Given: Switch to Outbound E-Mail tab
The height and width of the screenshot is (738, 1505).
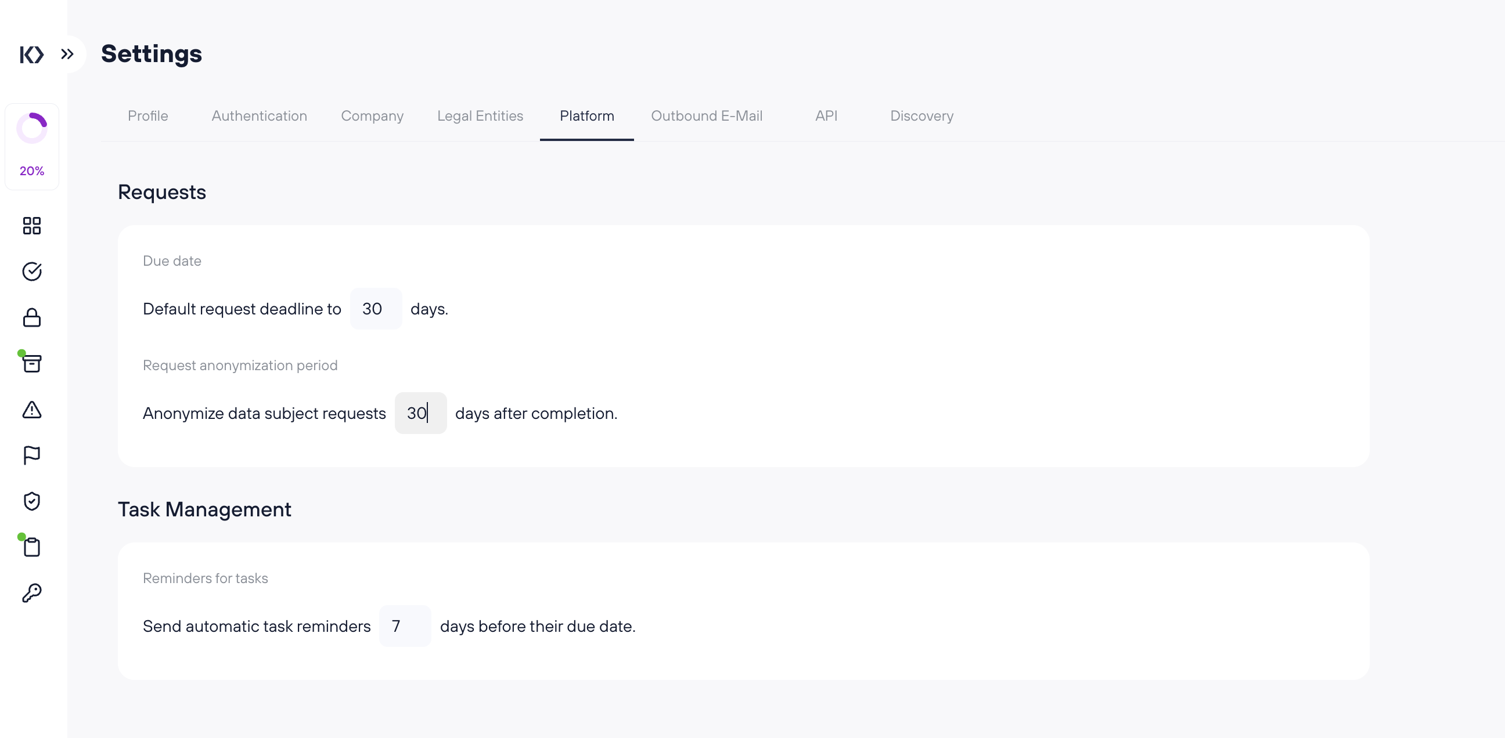Looking at the screenshot, I should (x=707, y=115).
